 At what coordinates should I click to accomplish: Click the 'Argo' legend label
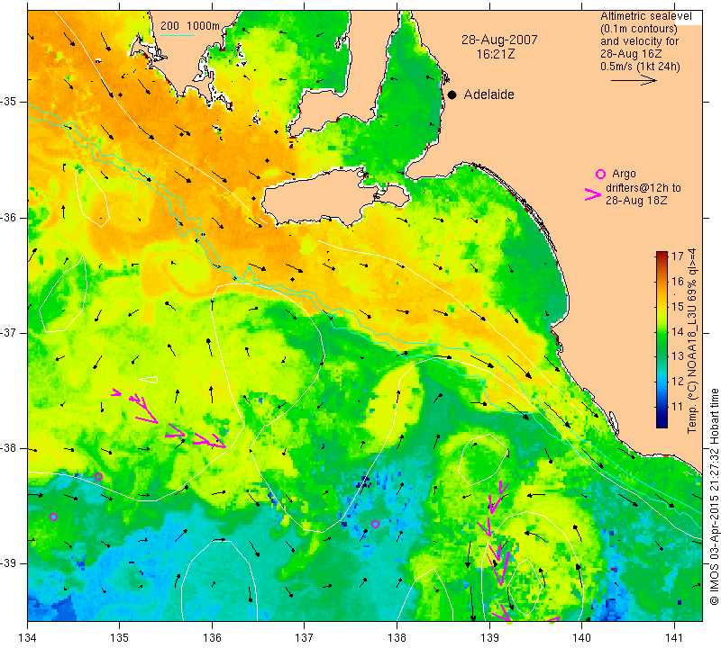[x=624, y=174]
